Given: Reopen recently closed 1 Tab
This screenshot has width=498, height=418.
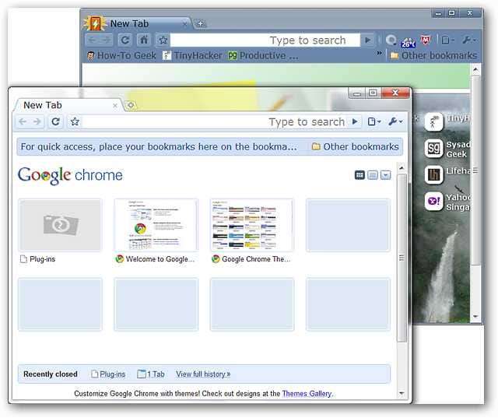Looking at the screenshot, I should (x=151, y=374).
